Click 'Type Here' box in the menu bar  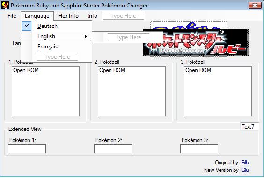tap(123, 16)
